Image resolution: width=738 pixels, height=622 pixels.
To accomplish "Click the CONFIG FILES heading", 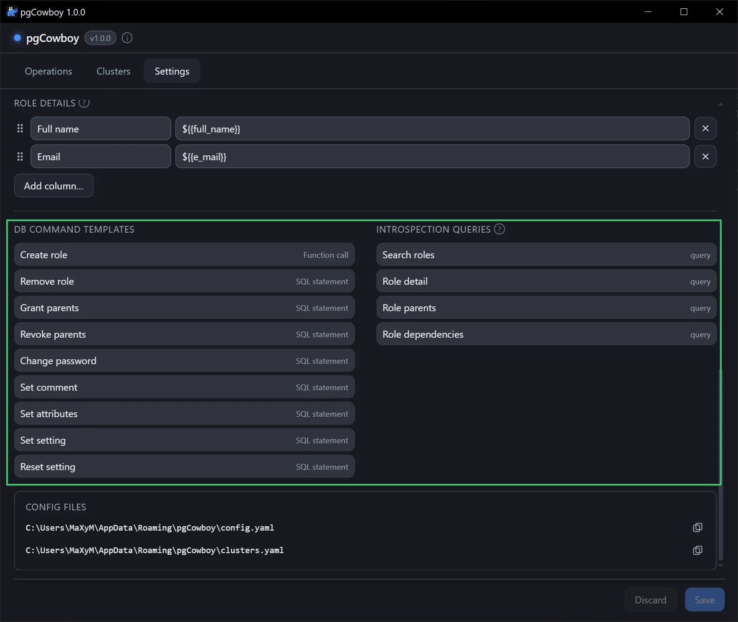I will pos(56,507).
